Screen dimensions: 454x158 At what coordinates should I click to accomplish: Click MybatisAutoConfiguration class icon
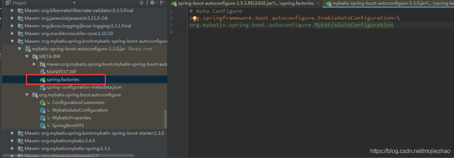pos(42,110)
